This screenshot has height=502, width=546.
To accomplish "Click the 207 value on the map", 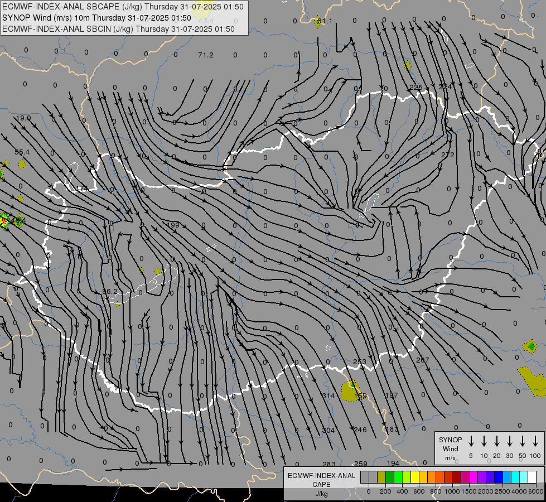I will point(422,360).
